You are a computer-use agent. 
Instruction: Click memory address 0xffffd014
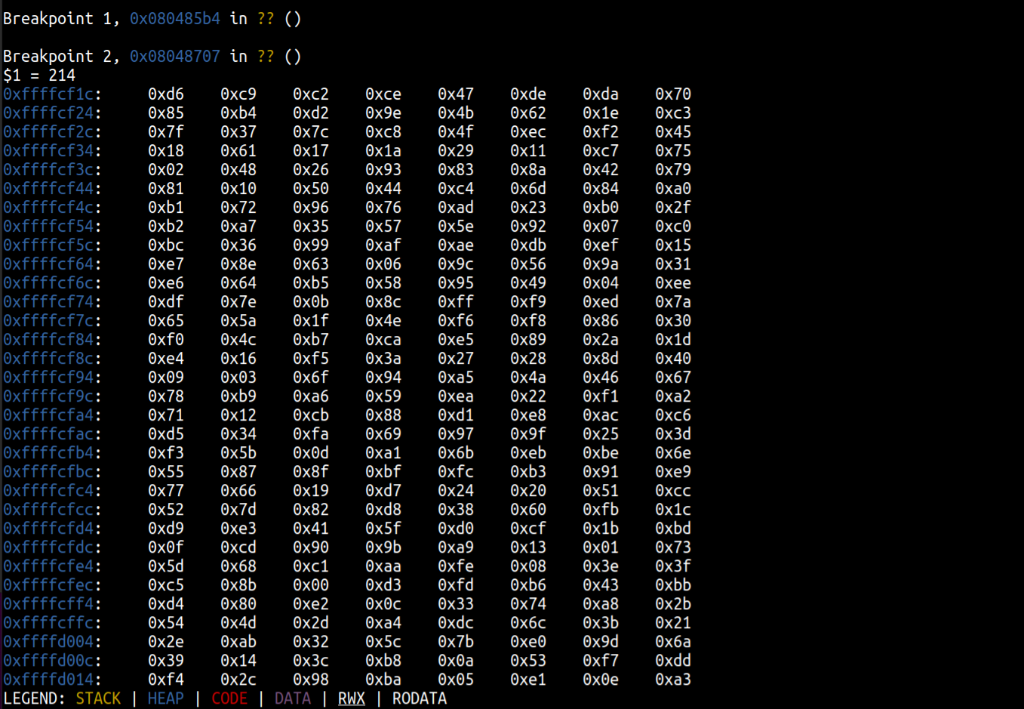48,680
